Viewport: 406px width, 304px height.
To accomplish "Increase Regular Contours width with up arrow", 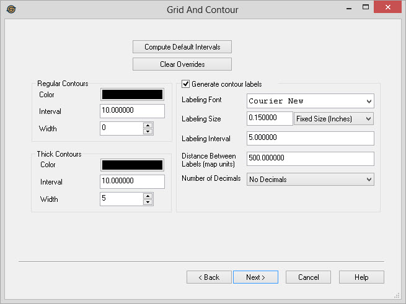I will click(148, 125).
